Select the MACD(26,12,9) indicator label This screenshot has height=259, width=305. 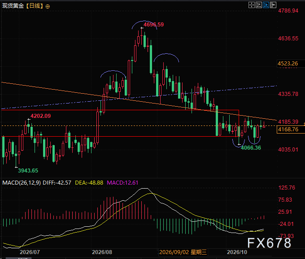[22, 183]
